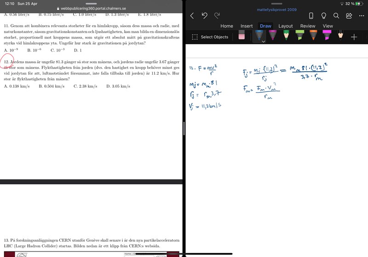
Task: Undo the last drawing stroke
Action: [x=205, y=16]
